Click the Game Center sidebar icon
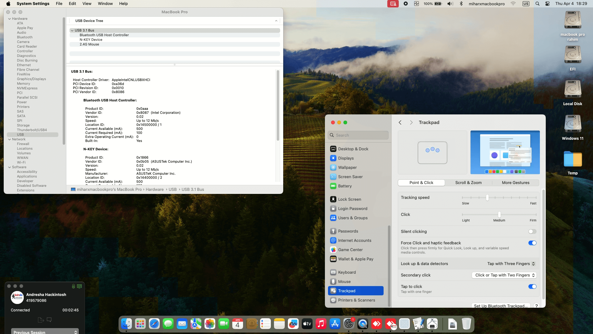Viewport: 593px width, 334px height. [x=333, y=250]
